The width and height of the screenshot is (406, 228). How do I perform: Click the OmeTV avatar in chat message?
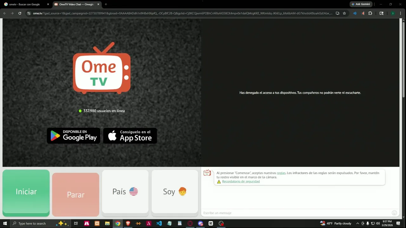click(x=207, y=173)
